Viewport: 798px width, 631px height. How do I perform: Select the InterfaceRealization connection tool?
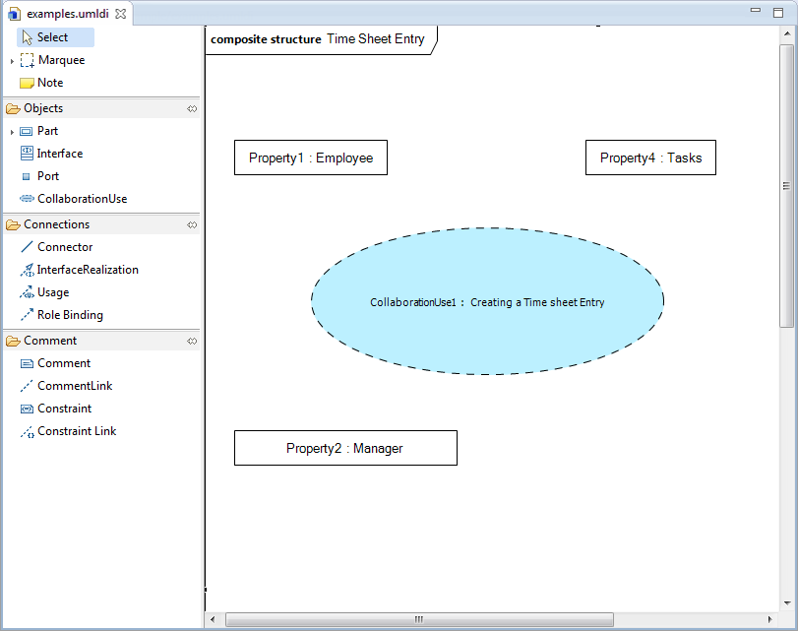(x=87, y=270)
